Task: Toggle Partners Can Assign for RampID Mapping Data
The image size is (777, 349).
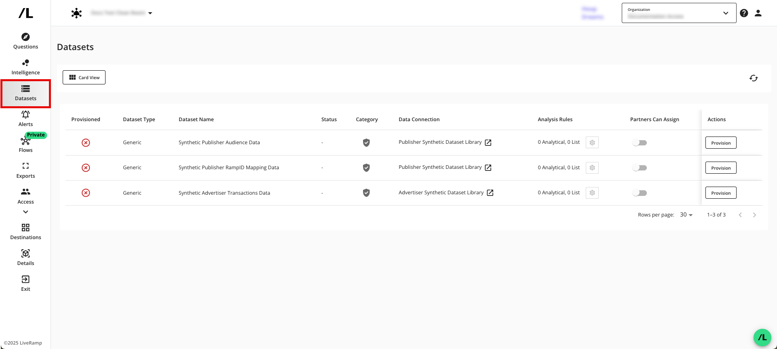Action: point(640,168)
